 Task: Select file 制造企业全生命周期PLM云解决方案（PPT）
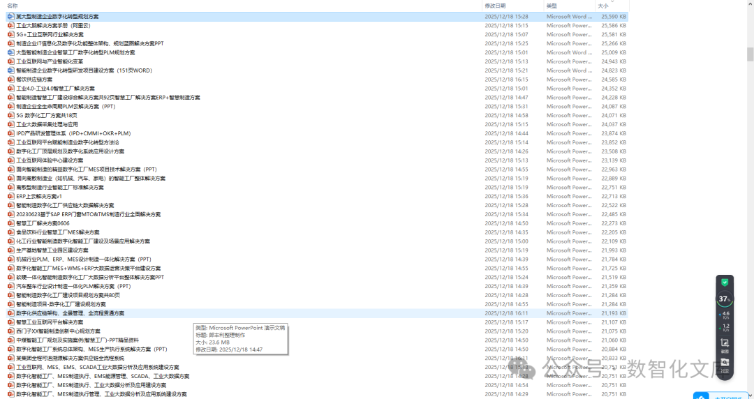click(x=66, y=106)
